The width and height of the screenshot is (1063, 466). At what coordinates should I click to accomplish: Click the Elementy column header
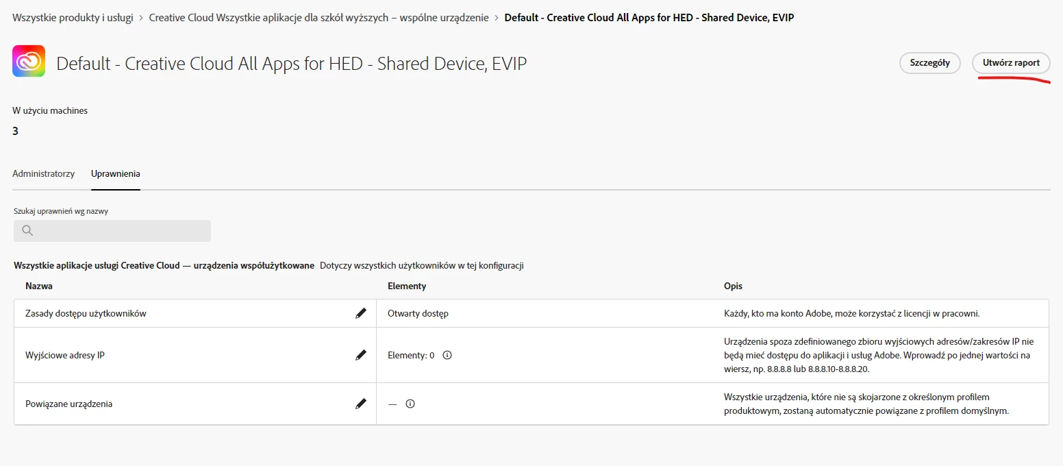(407, 286)
